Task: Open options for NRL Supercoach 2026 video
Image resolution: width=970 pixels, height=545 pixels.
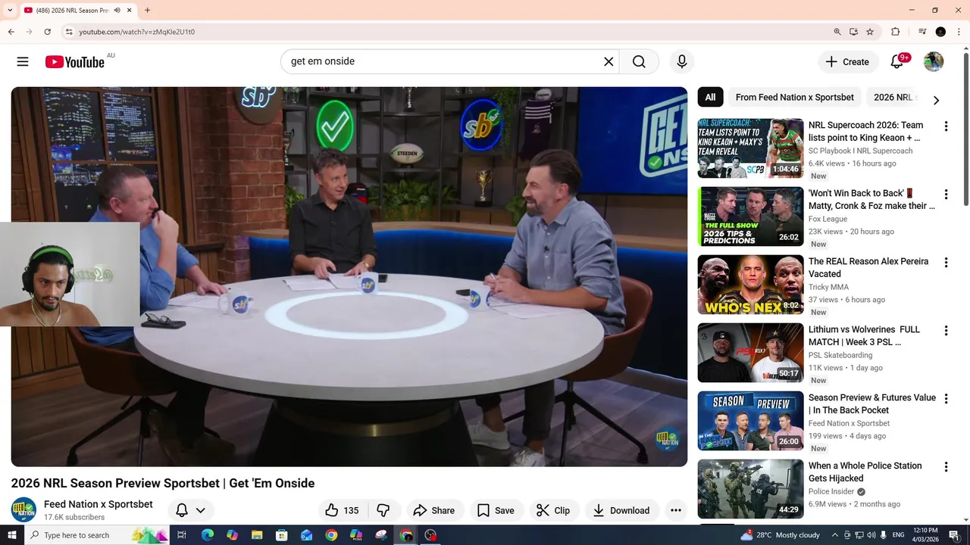Action: [946, 126]
